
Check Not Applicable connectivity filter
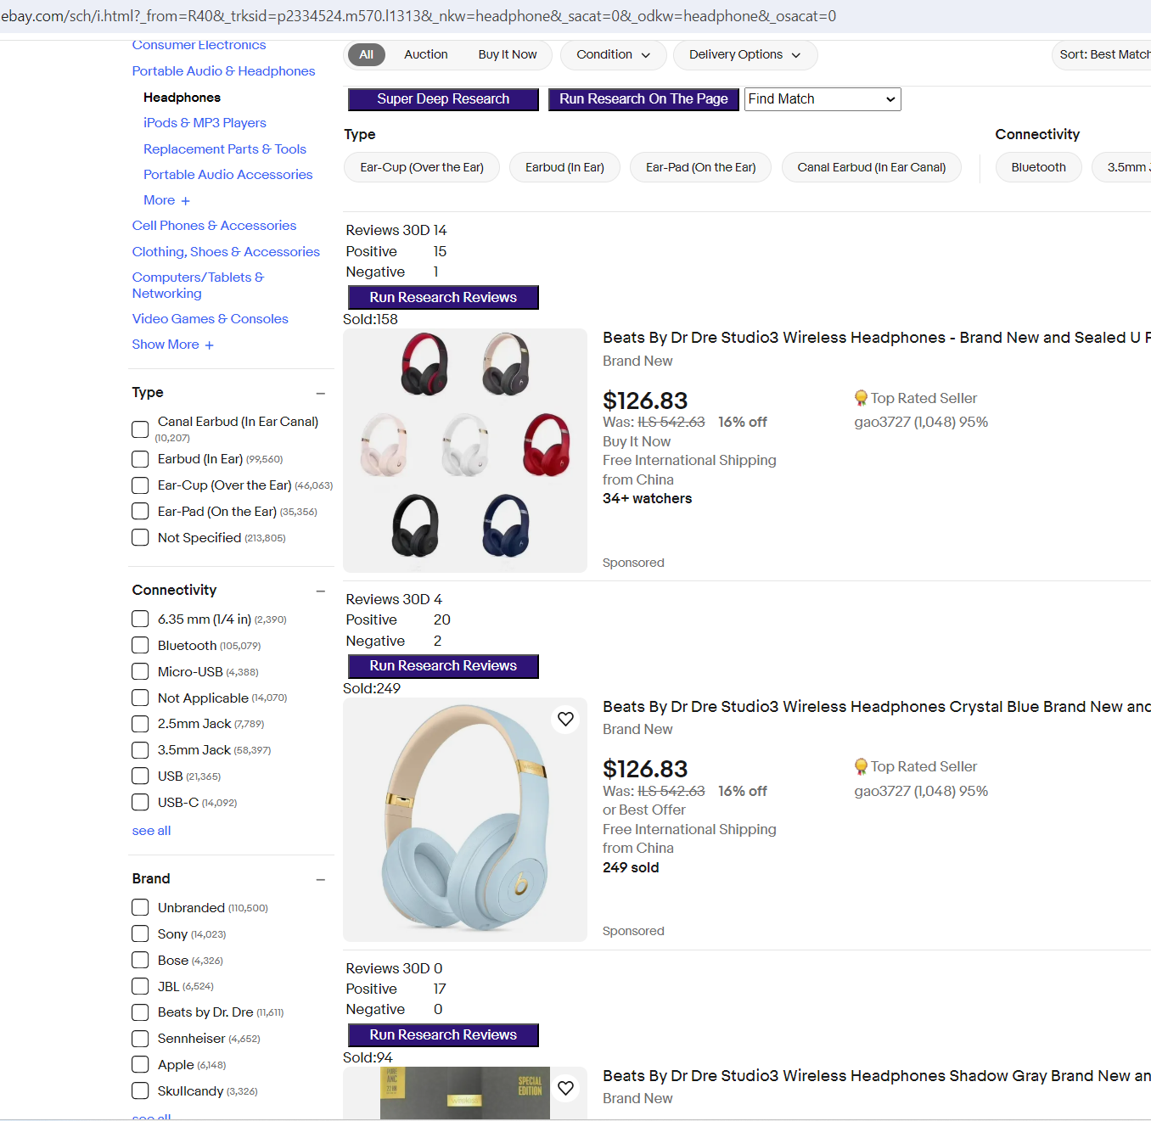[140, 698]
